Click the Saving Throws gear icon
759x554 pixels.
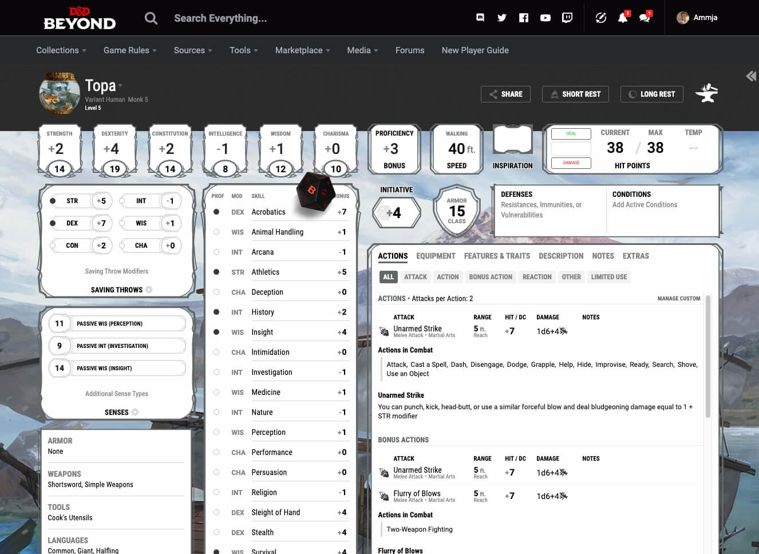148,290
